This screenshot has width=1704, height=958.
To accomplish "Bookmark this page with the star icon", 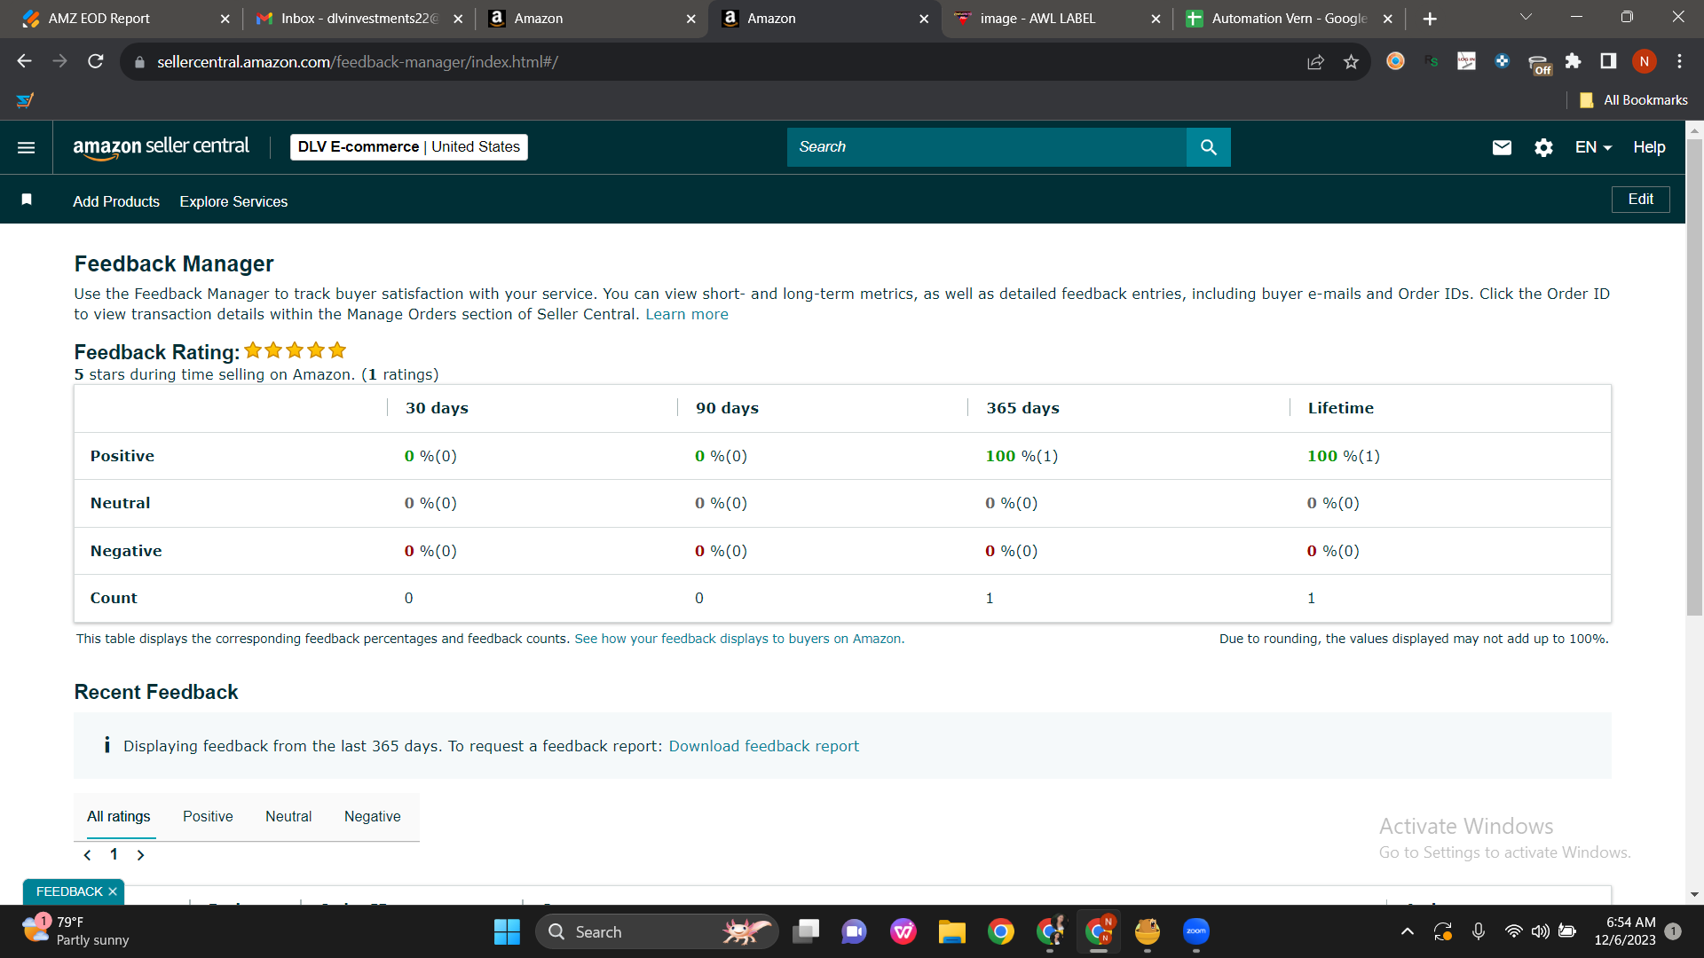I will (x=1351, y=61).
